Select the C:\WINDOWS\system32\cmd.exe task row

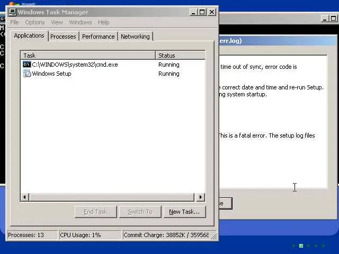click(x=113, y=65)
